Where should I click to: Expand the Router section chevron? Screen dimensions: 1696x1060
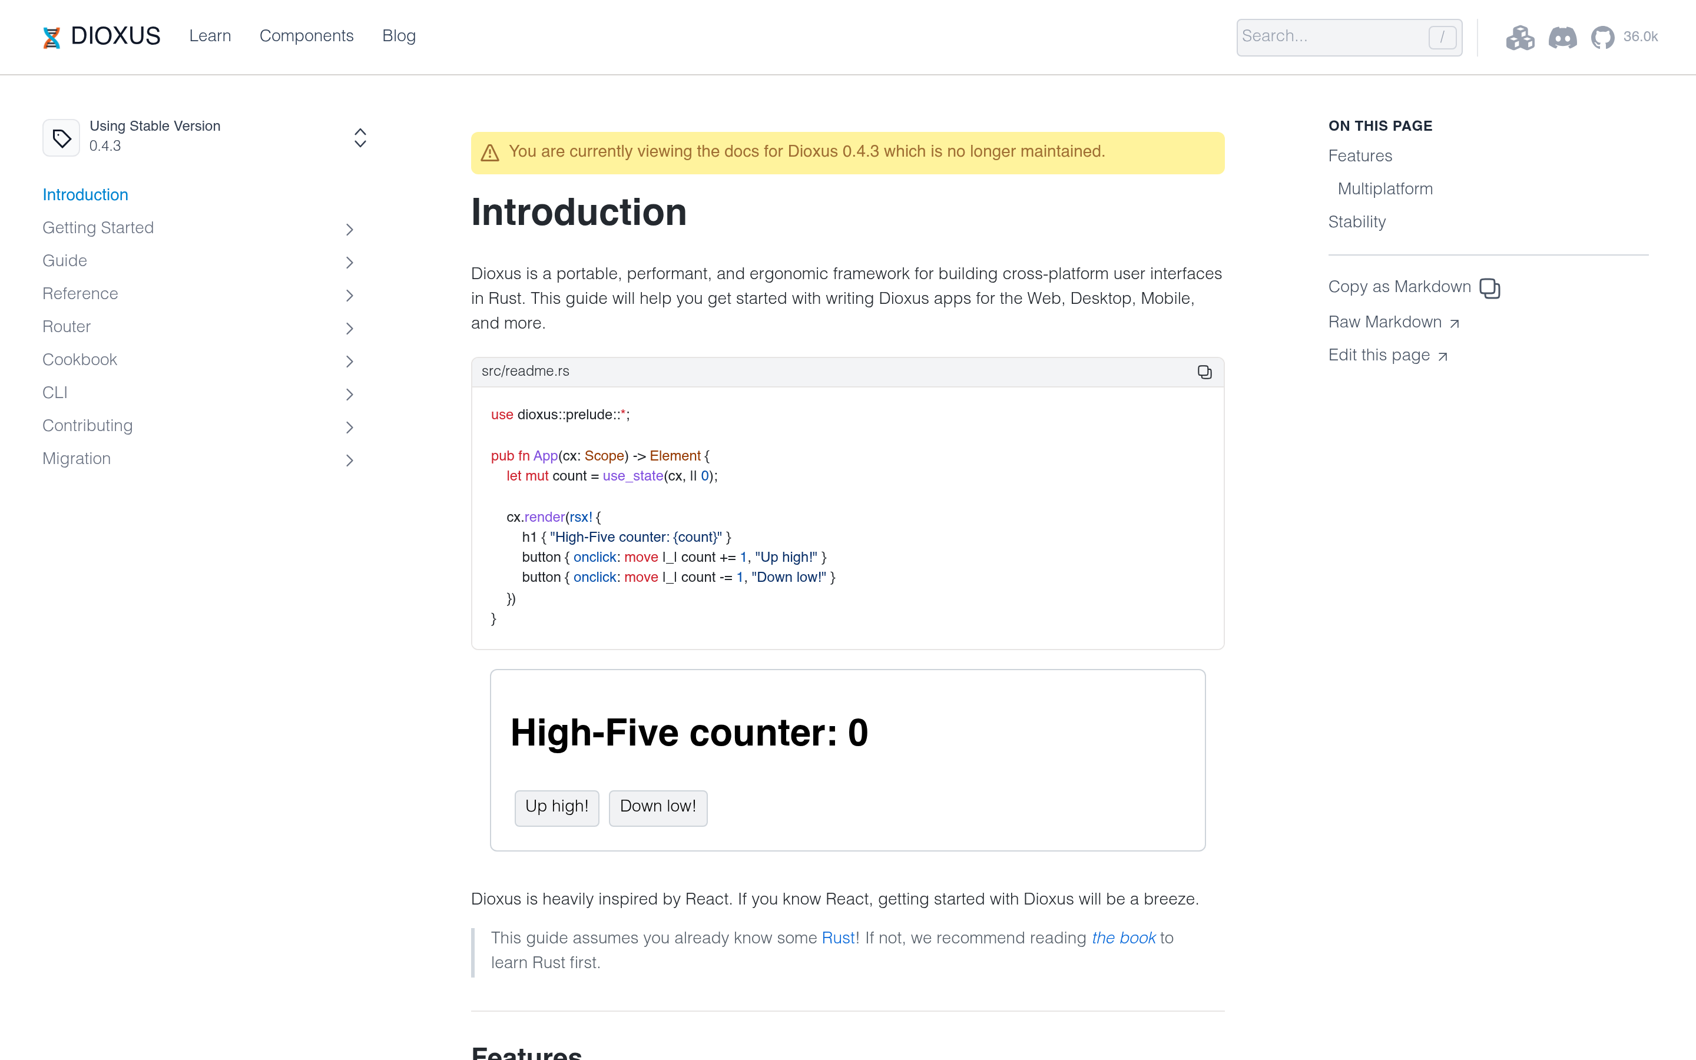350,328
